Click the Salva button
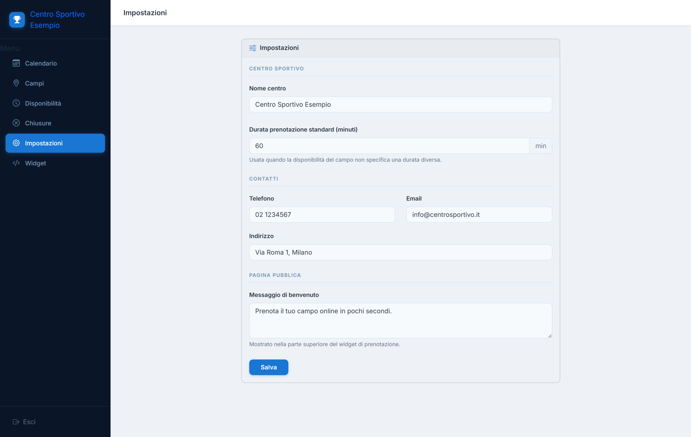 (x=268, y=367)
